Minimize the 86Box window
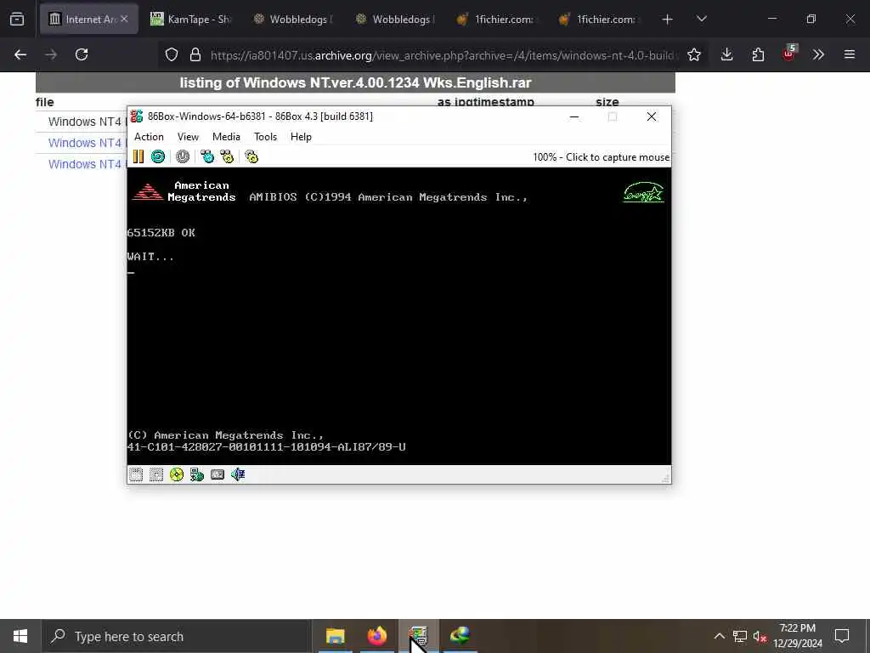Viewport: 870px width, 653px height. click(574, 116)
